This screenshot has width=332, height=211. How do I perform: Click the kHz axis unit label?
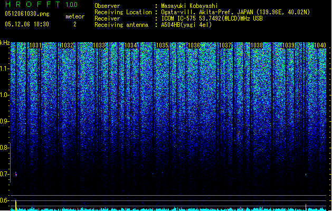[5, 43]
